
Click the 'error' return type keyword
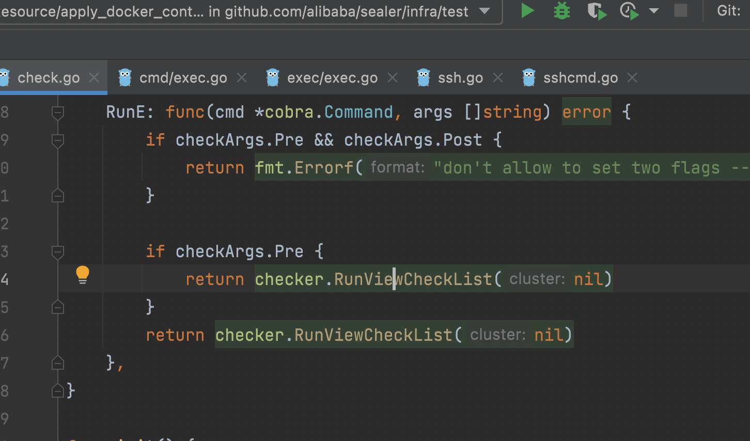pyautogui.click(x=586, y=112)
